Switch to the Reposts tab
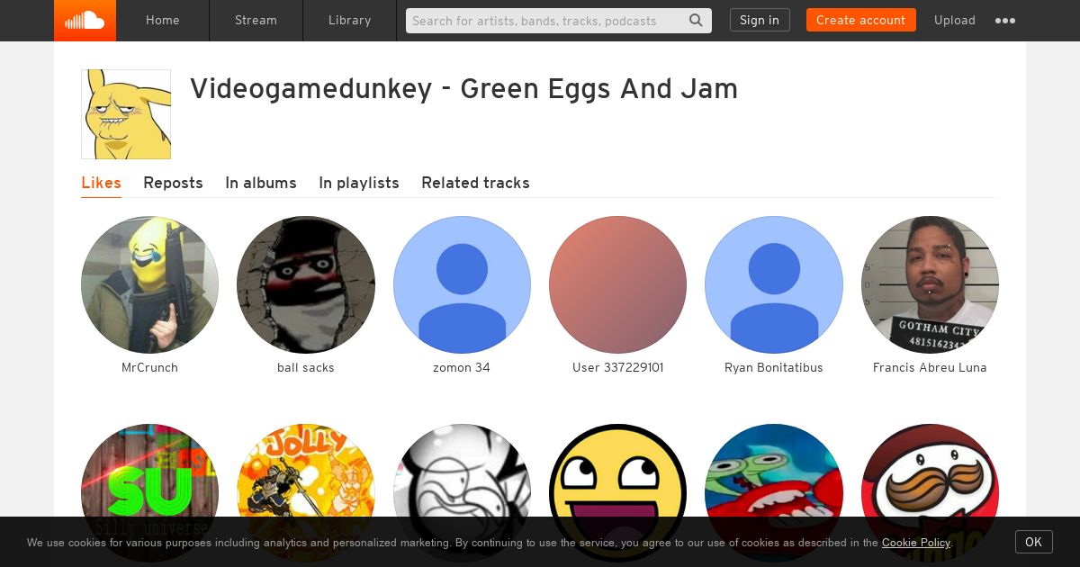1080x567 pixels. (173, 183)
